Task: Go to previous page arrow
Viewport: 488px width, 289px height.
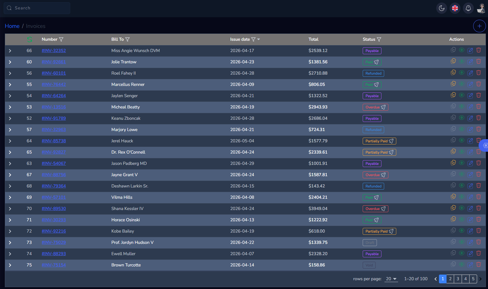Action: (x=436, y=279)
